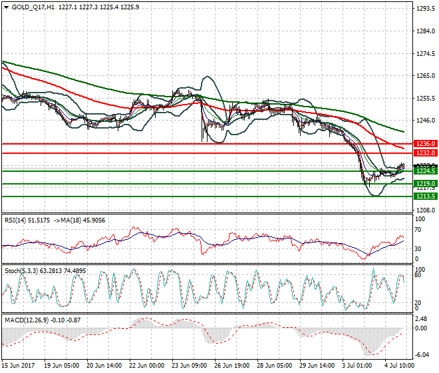Click the GOLD_Q17,H1 chart title text
The width and height of the screenshot is (439, 373).
(33, 7)
